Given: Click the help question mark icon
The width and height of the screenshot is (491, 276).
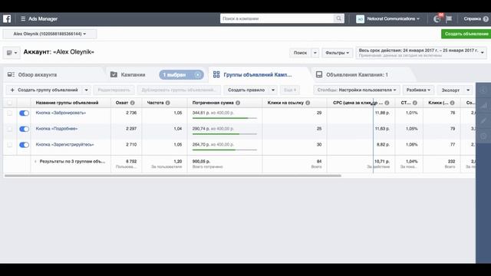Looking at the screenshot, I should [x=486, y=18].
